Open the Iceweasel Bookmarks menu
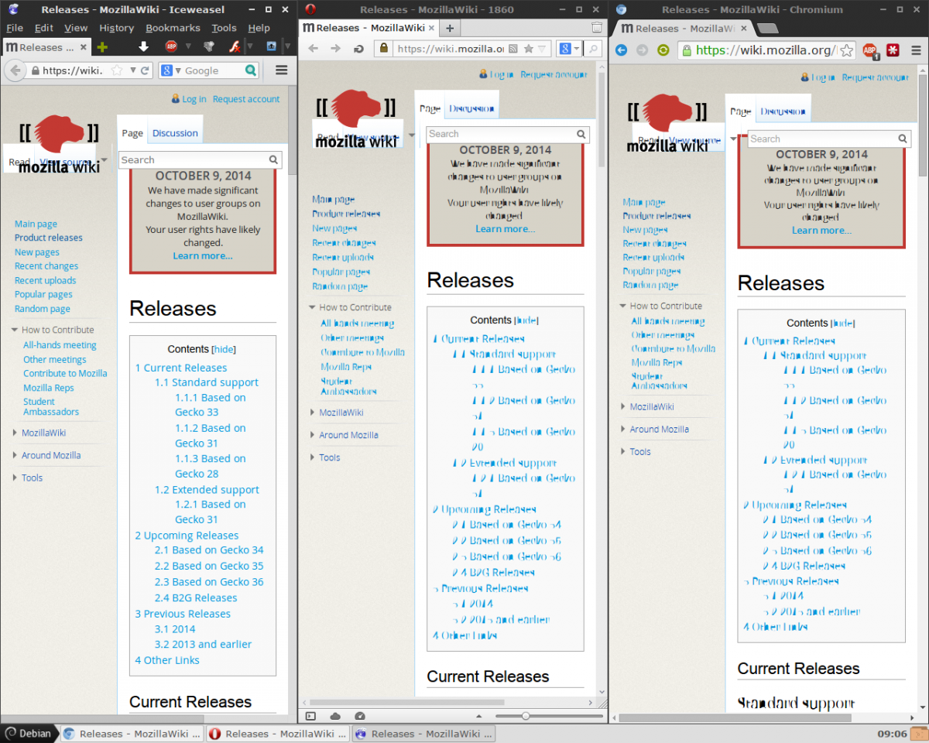Screen dimensions: 929x743 [x=173, y=28]
